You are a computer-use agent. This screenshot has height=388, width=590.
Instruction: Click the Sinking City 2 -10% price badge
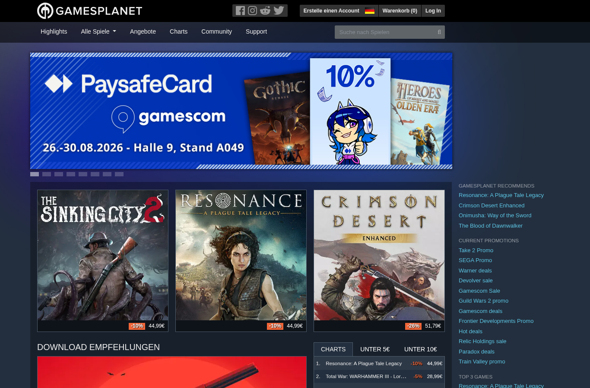point(137,326)
